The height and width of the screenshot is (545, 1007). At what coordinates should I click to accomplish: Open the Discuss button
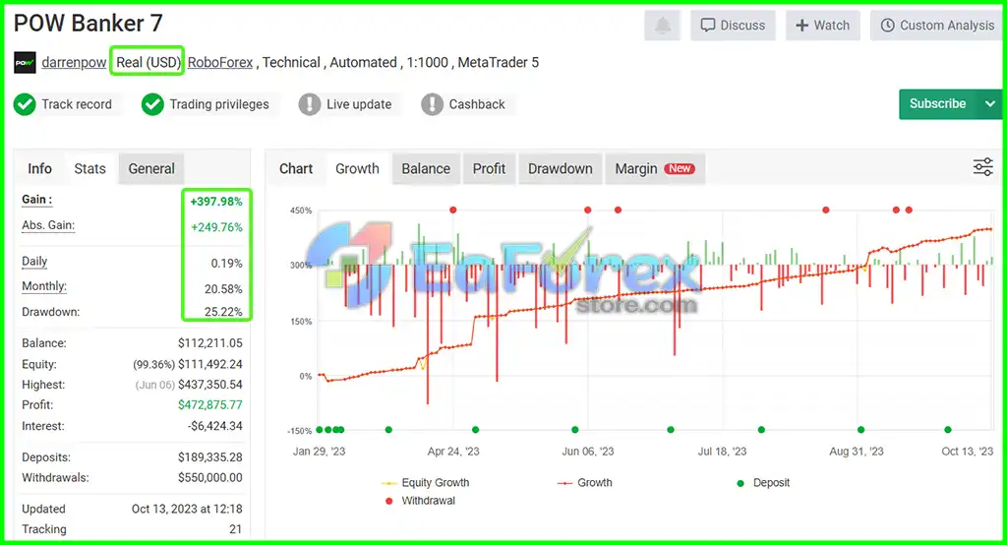[733, 26]
